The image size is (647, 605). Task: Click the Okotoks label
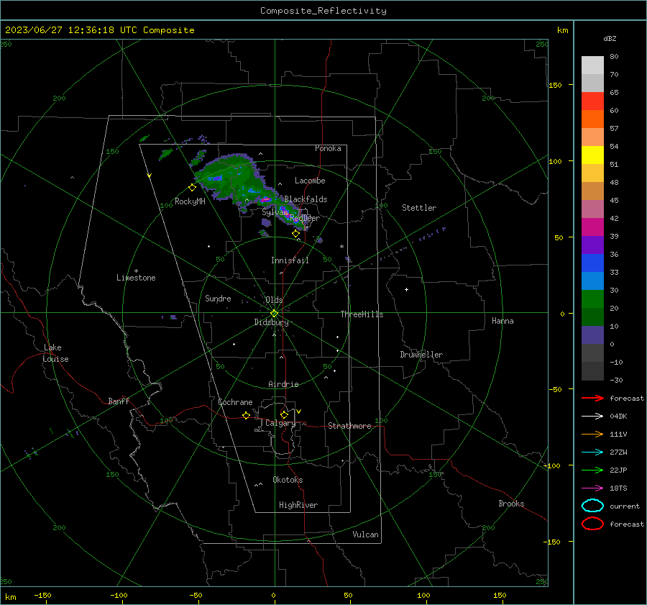point(288,480)
